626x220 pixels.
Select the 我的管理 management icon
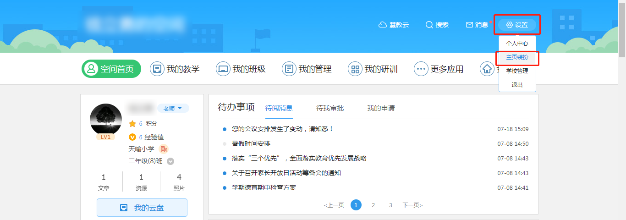(289, 69)
